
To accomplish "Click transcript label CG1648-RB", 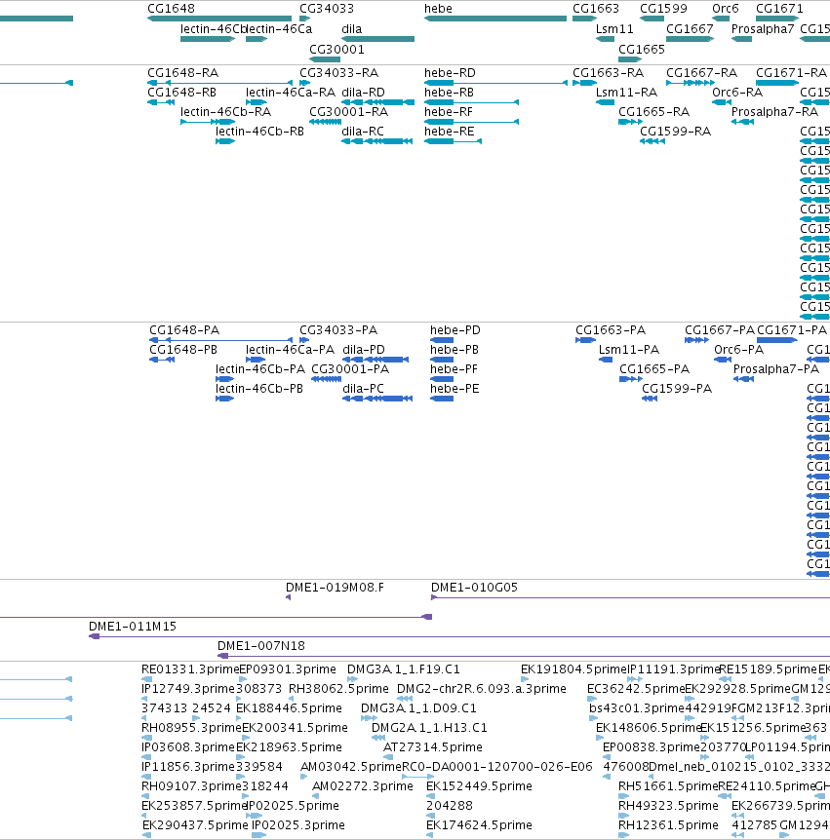I will (x=181, y=93).
